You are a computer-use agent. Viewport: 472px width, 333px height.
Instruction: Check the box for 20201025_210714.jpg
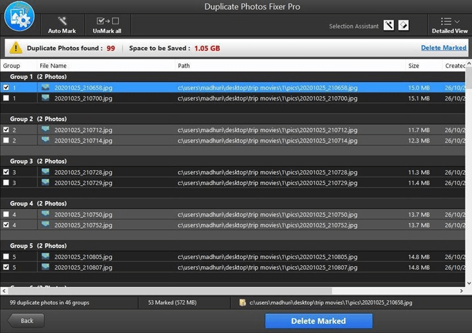[6, 140]
